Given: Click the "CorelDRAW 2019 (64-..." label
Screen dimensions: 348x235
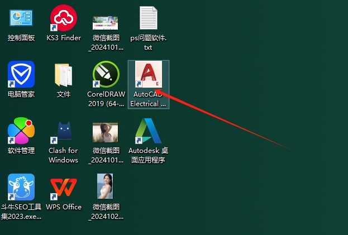Looking at the screenshot, I should pyautogui.click(x=106, y=99).
